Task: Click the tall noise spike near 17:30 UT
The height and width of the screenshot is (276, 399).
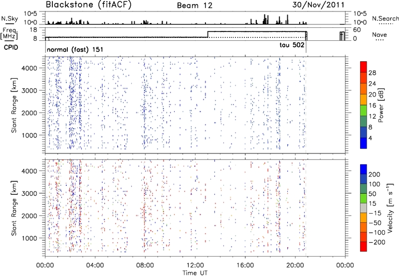Action: 264,19
